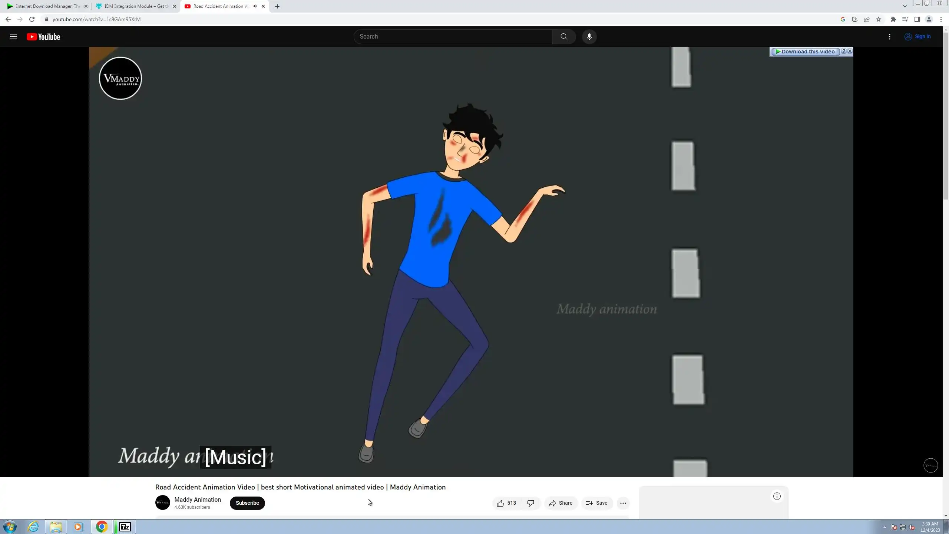Screen dimensions: 949x534
Task: Start voice search with microphone icon
Action: [x=589, y=36]
